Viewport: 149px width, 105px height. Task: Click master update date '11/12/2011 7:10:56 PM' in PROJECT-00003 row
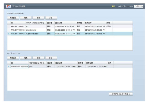pos(95,34)
